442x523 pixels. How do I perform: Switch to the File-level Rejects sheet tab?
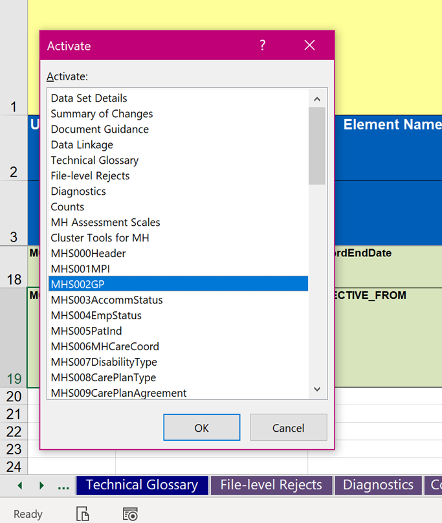pyautogui.click(x=271, y=485)
